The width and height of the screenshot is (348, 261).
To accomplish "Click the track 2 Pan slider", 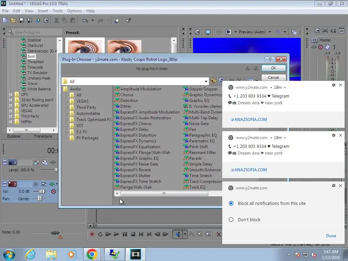I will pyautogui.click(x=40, y=198).
